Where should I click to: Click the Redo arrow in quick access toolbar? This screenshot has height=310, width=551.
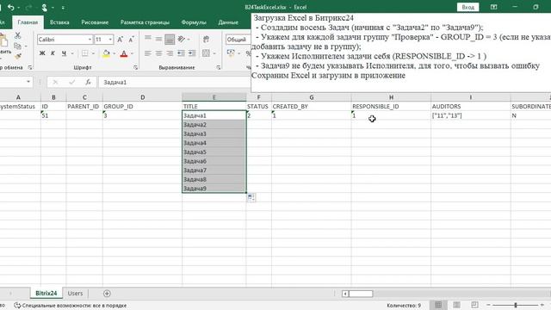pos(28,7)
